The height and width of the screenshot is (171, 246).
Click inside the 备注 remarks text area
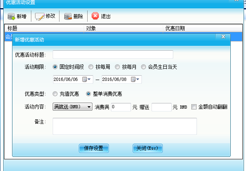pyautogui.click(x=125, y=126)
